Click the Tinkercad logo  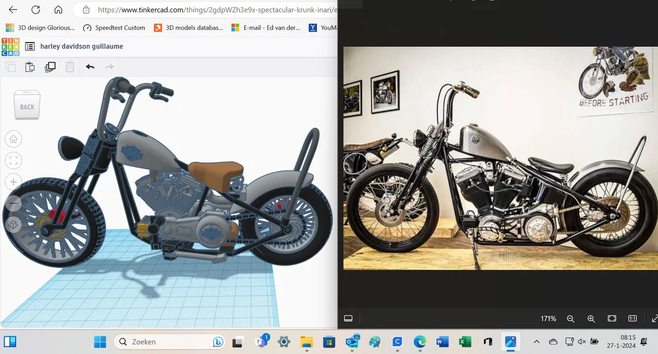tap(10, 46)
